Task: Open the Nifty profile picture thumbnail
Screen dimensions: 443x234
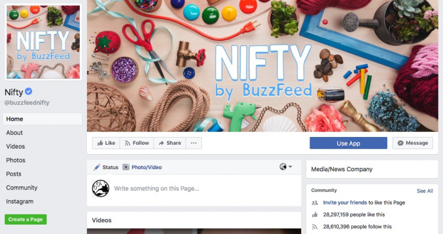Action: pyautogui.click(x=43, y=42)
